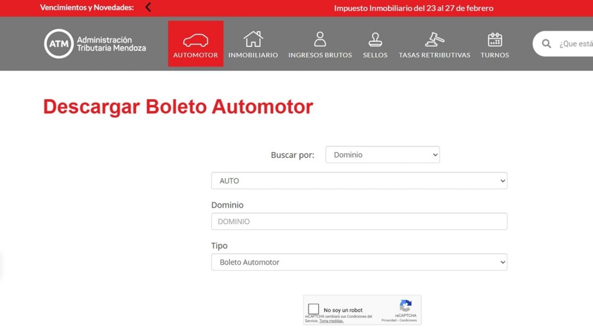Focus the Dominio text input field
The image size is (593, 334).
[359, 222]
